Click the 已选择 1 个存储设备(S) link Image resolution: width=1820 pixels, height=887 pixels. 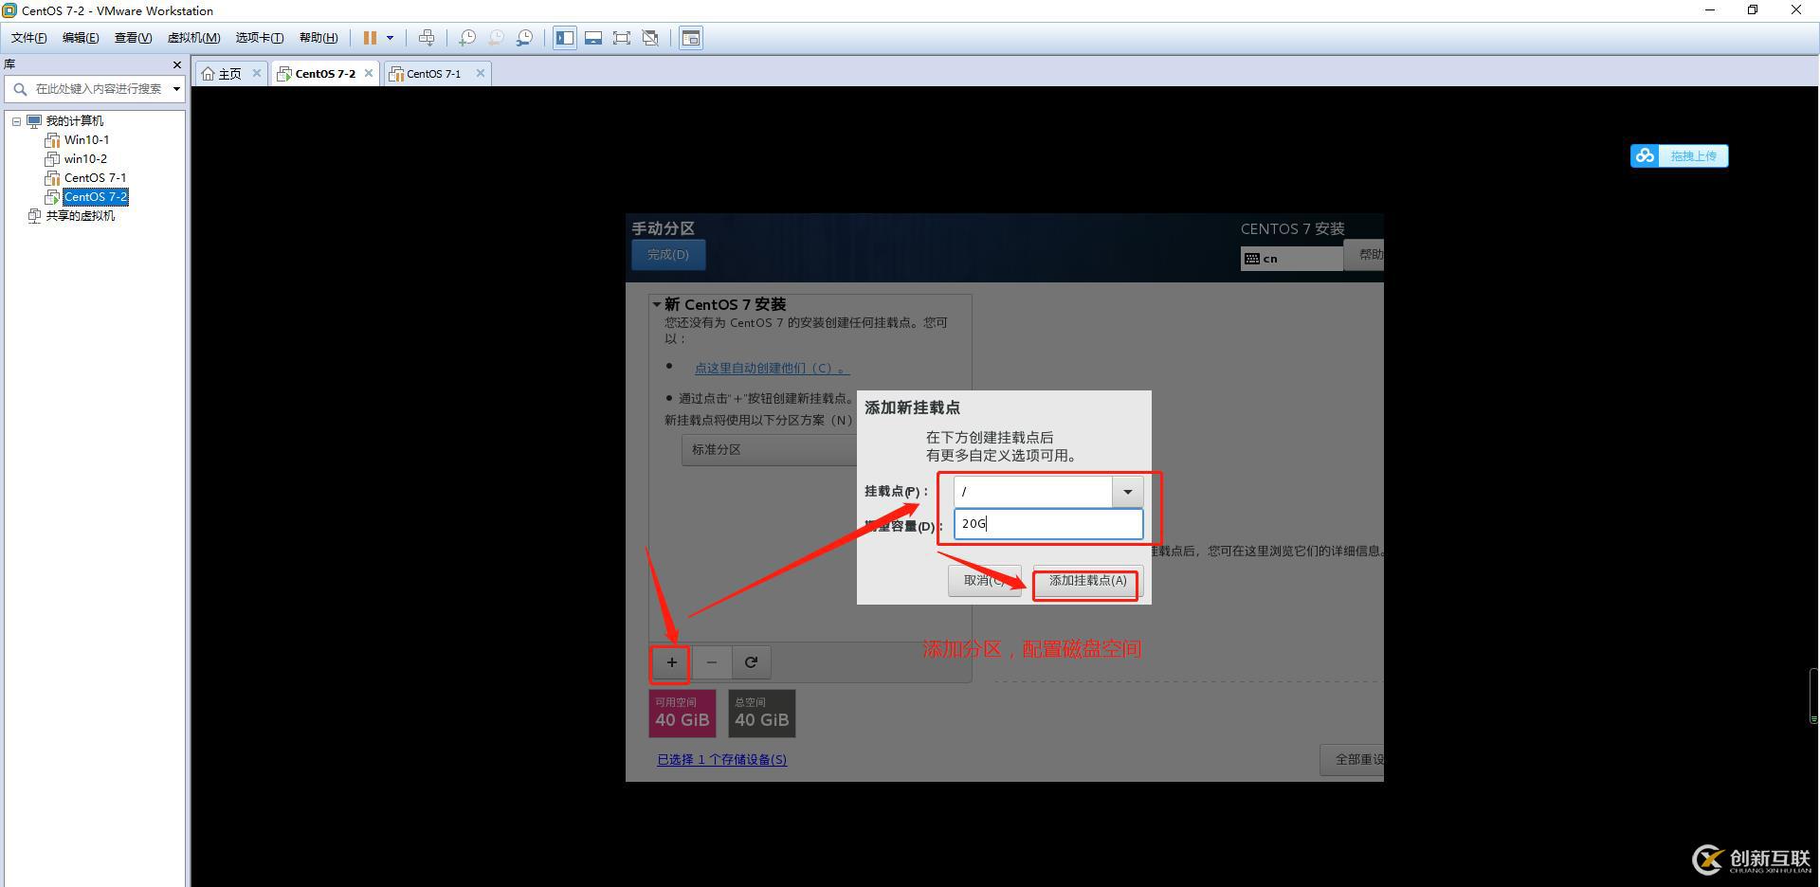(722, 760)
